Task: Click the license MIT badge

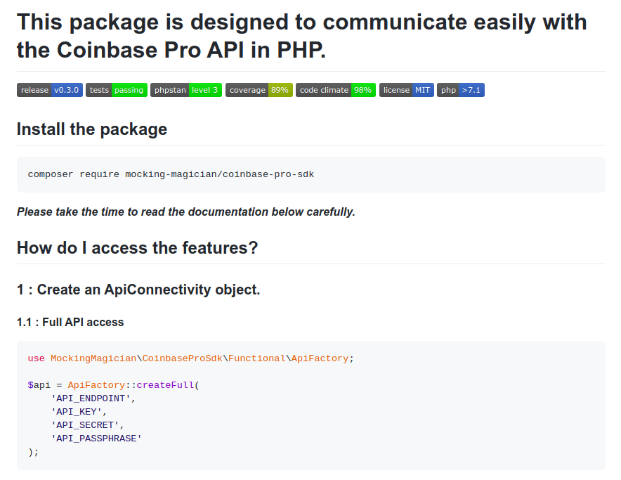Action: [406, 89]
